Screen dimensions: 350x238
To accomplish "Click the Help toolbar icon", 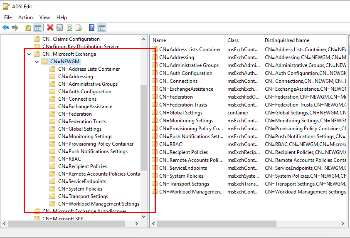I will pos(92,27).
